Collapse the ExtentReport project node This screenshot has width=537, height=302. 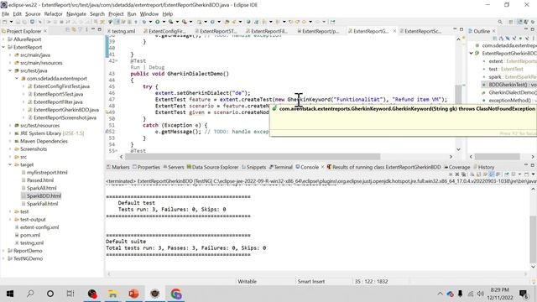click(3, 47)
